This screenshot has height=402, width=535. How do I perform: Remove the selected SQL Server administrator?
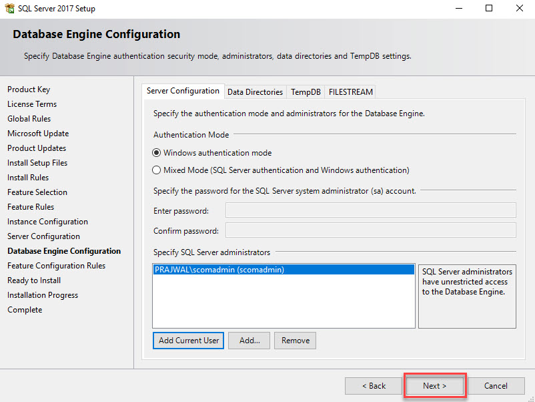[x=295, y=341]
